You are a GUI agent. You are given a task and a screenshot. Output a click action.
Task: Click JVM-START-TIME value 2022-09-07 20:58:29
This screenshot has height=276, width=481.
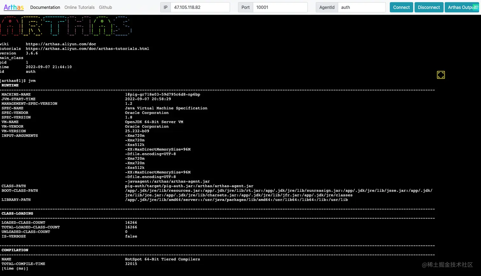pyautogui.click(x=148, y=99)
